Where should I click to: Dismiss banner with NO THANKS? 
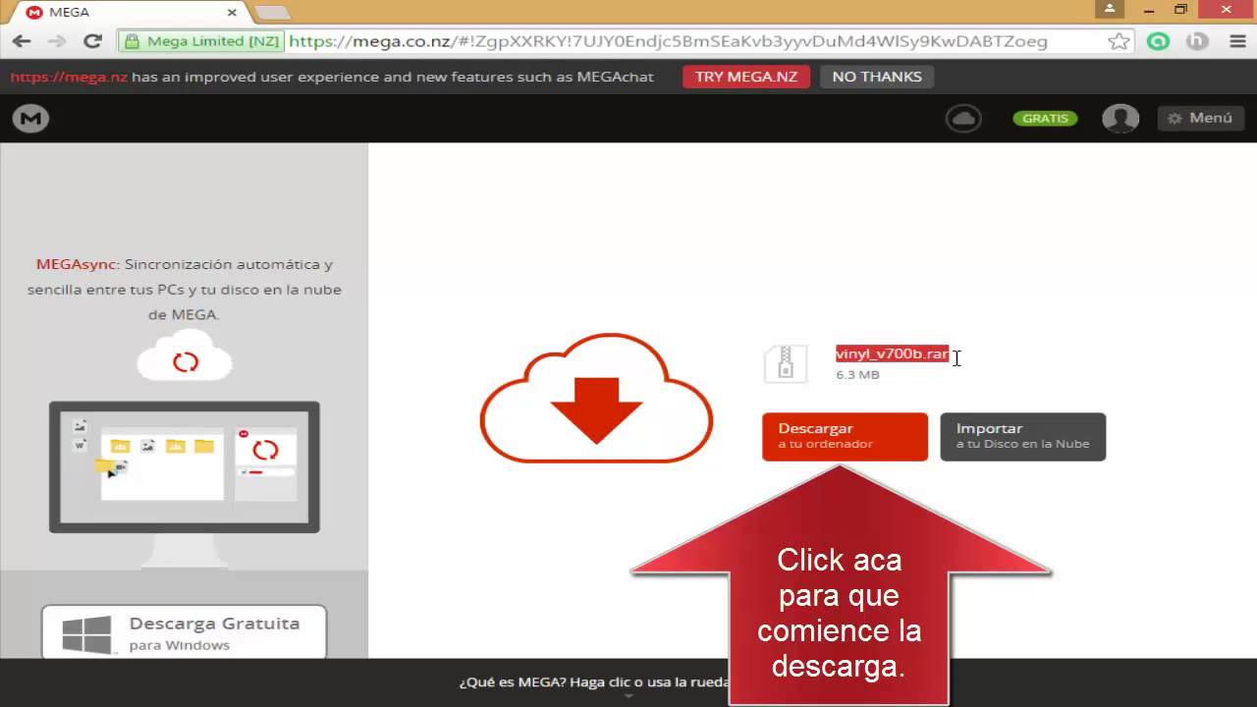877,77
